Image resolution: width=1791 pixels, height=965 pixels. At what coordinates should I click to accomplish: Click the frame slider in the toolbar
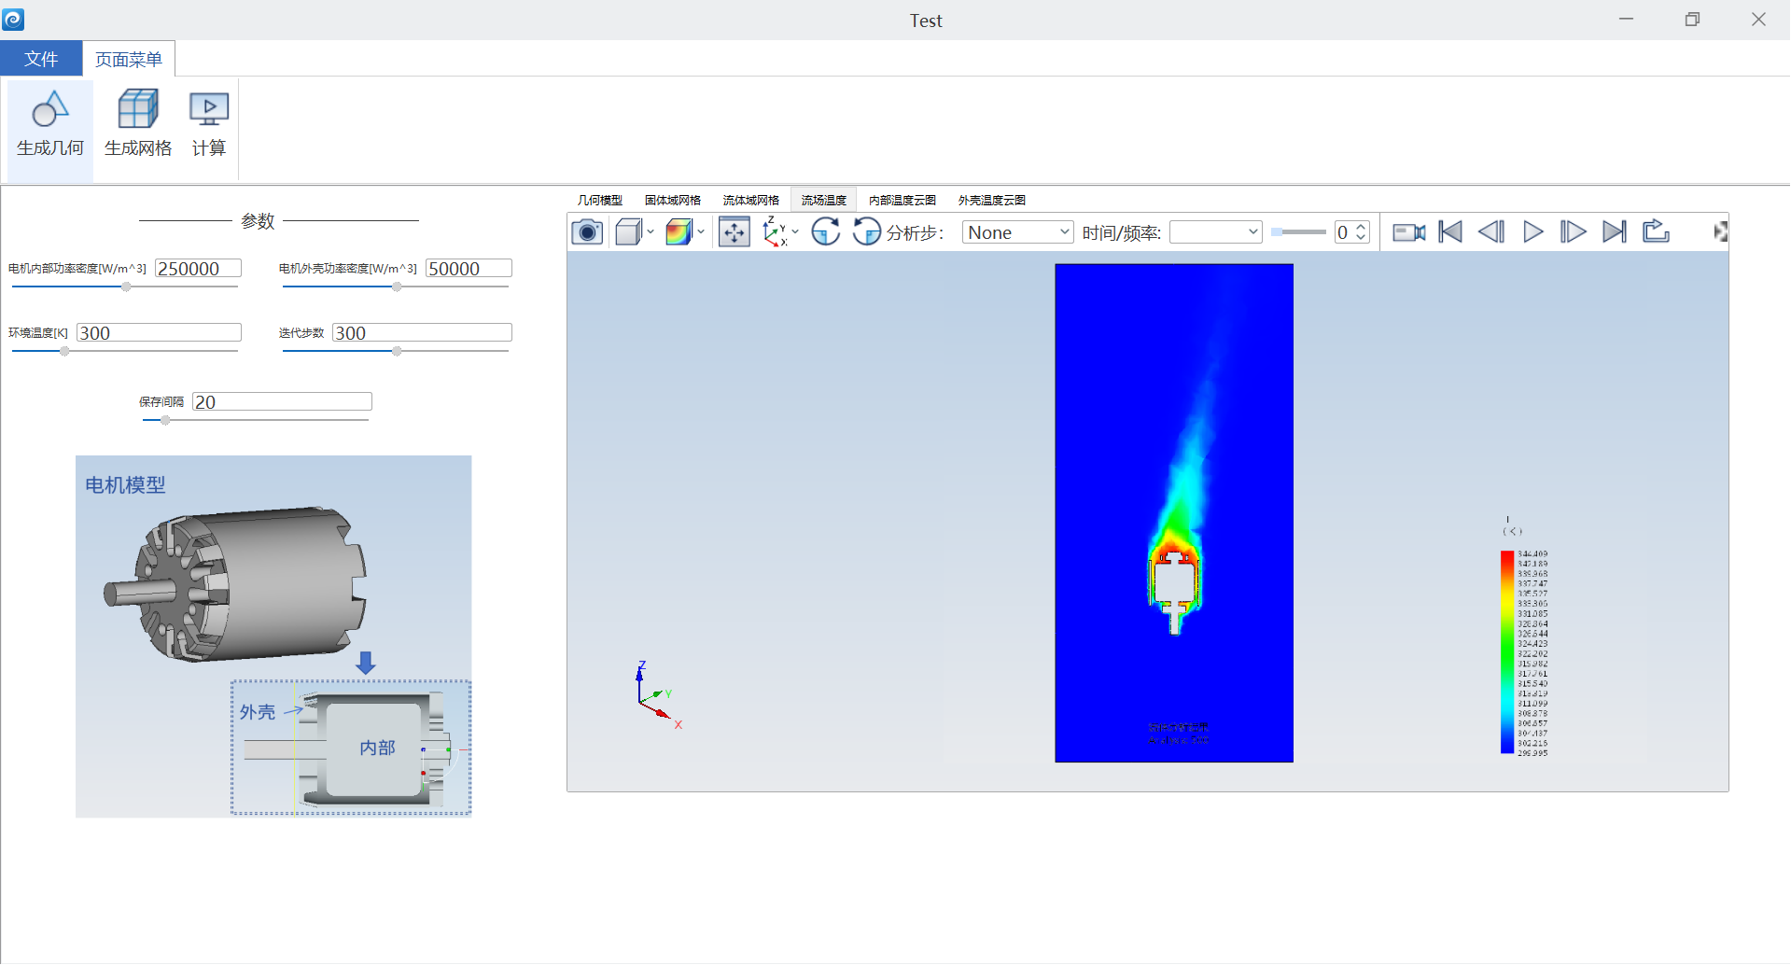1298,232
